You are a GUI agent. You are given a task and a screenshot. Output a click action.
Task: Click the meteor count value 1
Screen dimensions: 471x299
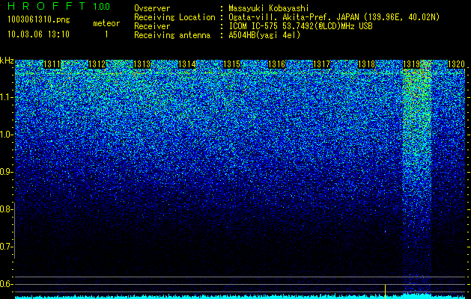(106, 34)
